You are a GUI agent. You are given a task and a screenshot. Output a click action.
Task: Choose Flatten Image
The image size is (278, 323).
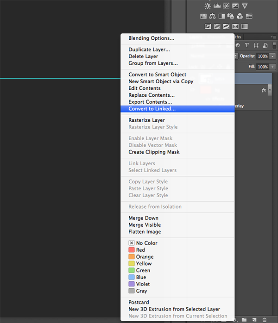pyautogui.click(x=145, y=232)
